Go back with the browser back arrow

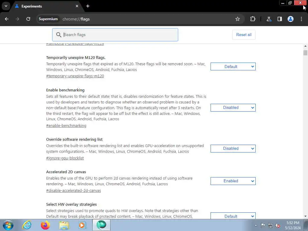[x=7, y=19]
